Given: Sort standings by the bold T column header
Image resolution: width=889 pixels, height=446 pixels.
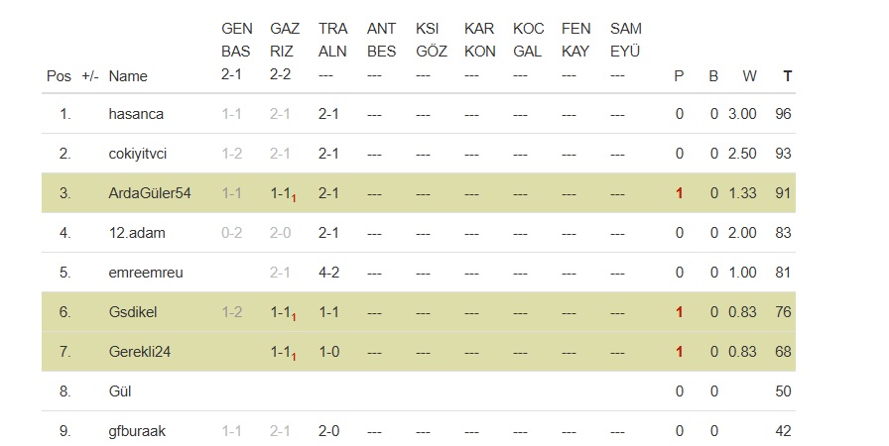Looking at the screenshot, I should coord(787,75).
